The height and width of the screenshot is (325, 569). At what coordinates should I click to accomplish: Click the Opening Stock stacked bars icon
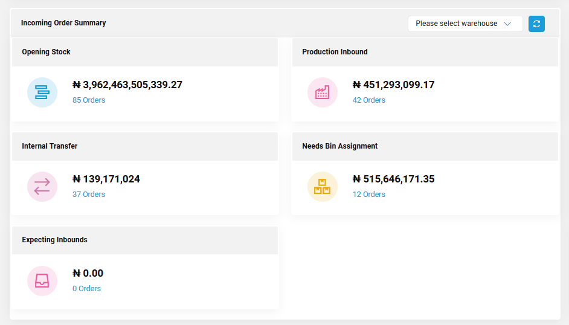tap(42, 92)
